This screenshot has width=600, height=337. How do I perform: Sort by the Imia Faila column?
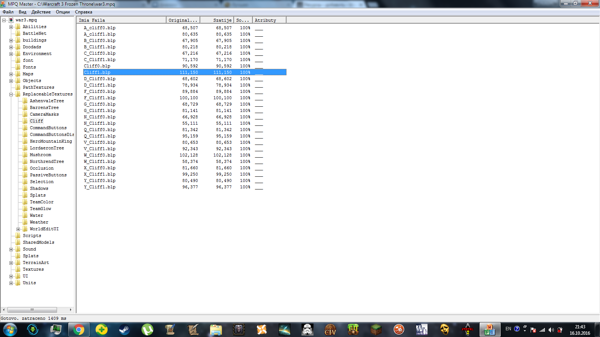coord(121,20)
